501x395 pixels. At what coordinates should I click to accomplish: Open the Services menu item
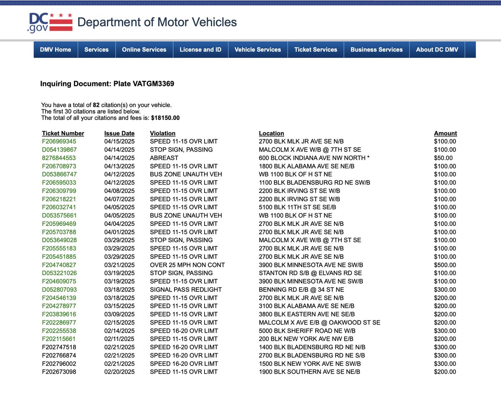click(x=96, y=49)
